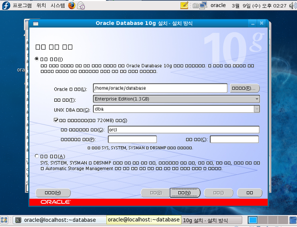The image size is (297, 227).
Task: Open installer window menu icon in title bar
Action: click(36, 24)
